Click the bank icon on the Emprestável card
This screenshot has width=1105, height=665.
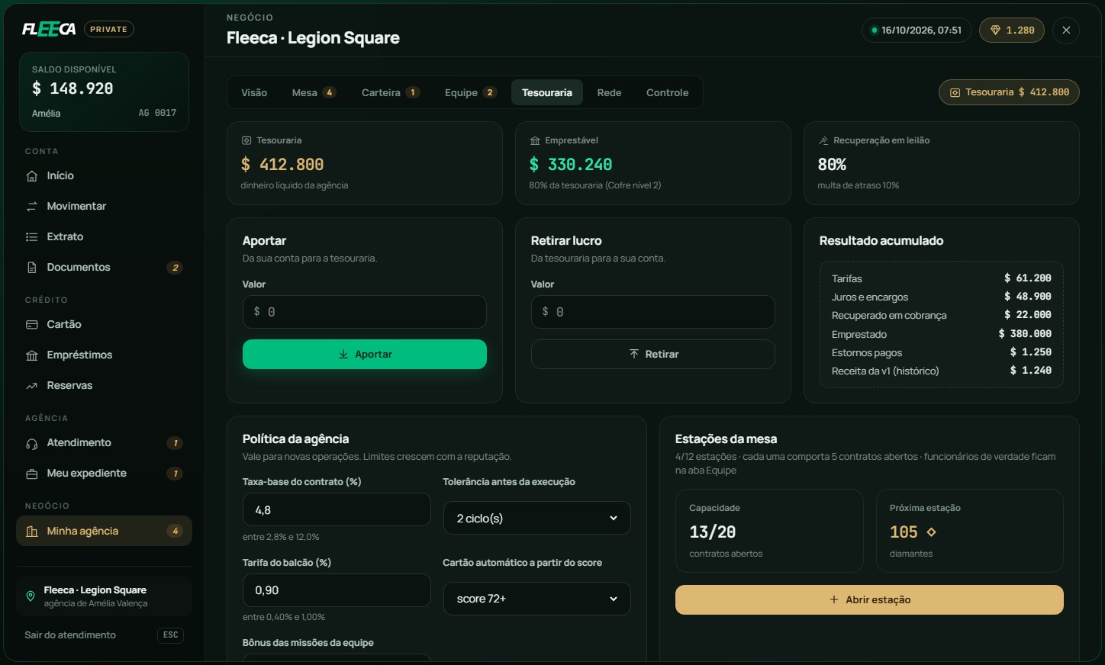[535, 140]
